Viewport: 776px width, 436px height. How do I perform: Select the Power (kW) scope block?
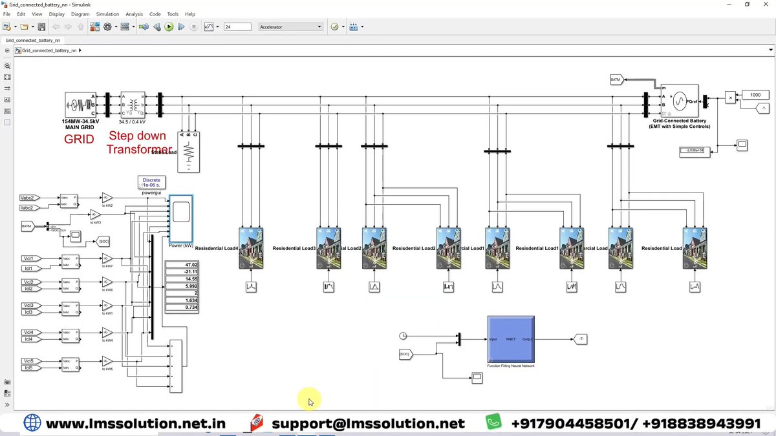coord(180,219)
